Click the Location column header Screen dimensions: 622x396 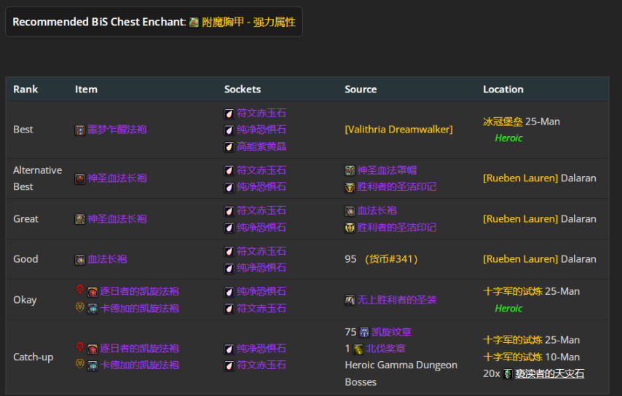tap(503, 90)
